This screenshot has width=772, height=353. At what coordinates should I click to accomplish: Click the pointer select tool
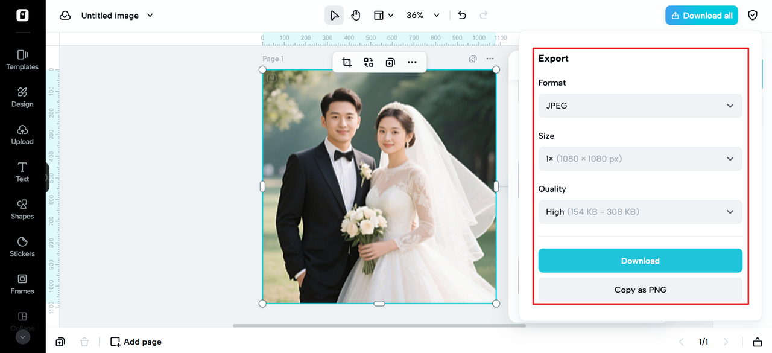(x=334, y=16)
